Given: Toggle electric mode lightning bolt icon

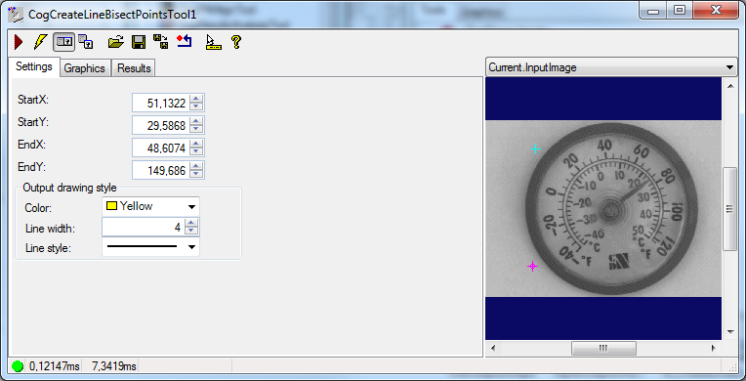Looking at the screenshot, I should pos(40,42).
